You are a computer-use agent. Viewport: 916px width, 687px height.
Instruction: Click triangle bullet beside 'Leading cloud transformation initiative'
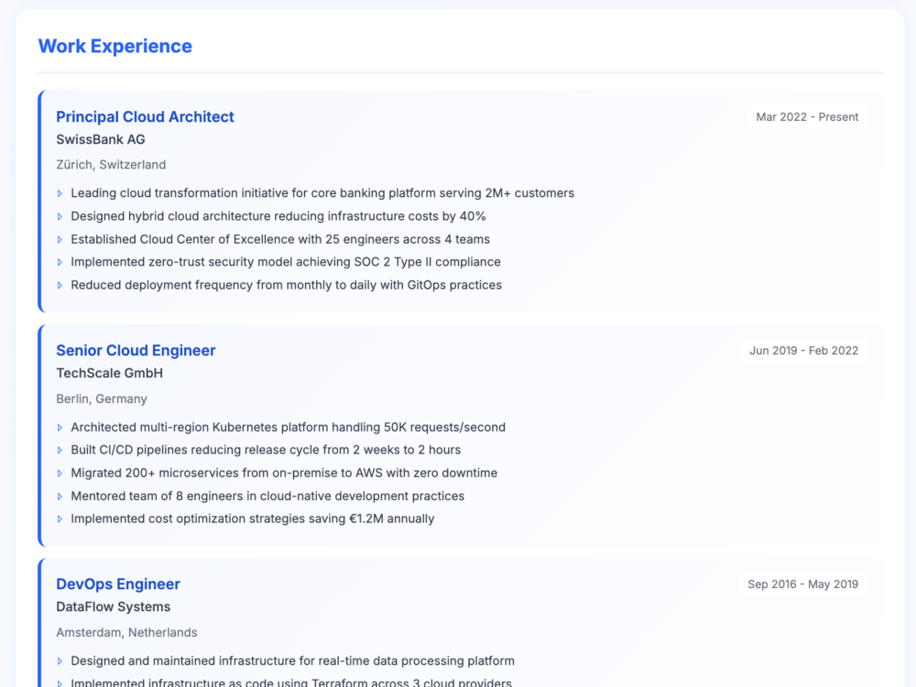tap(60, 193)
